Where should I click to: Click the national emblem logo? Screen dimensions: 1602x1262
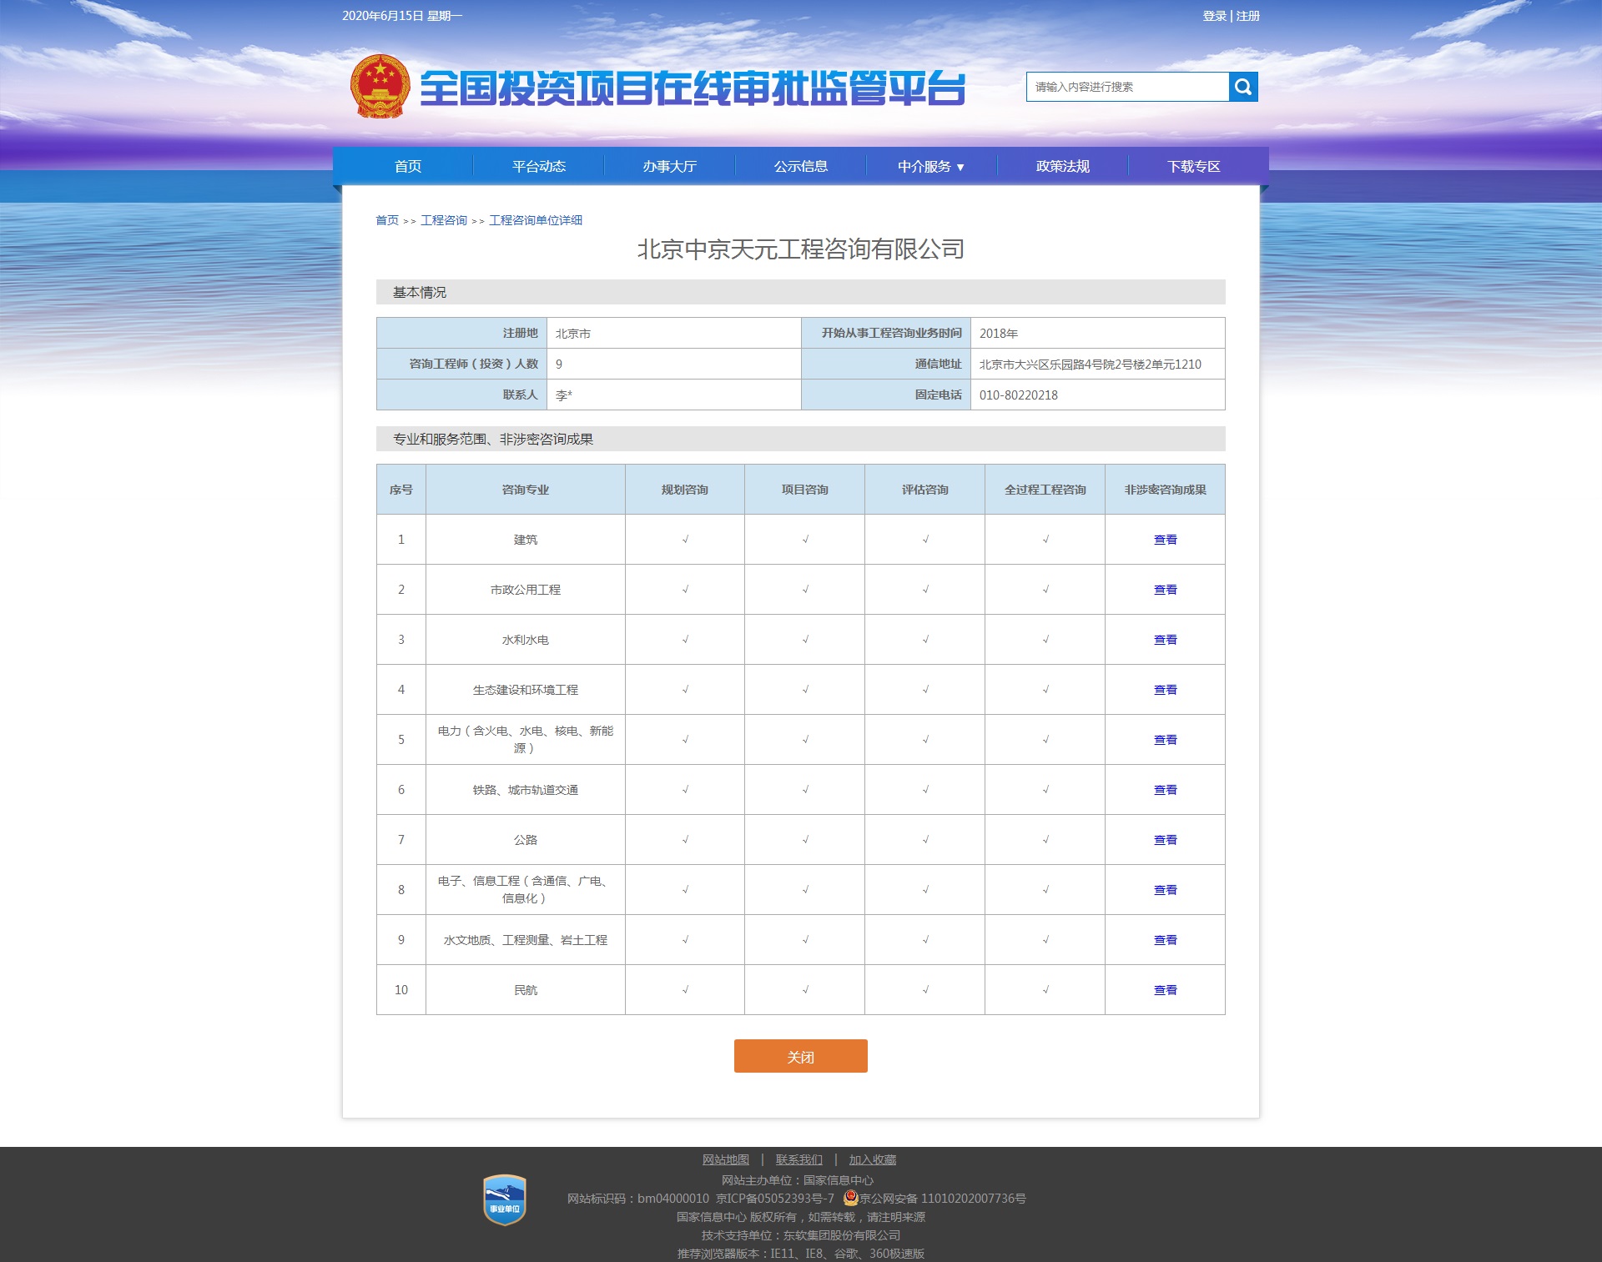tap(380, 87)
